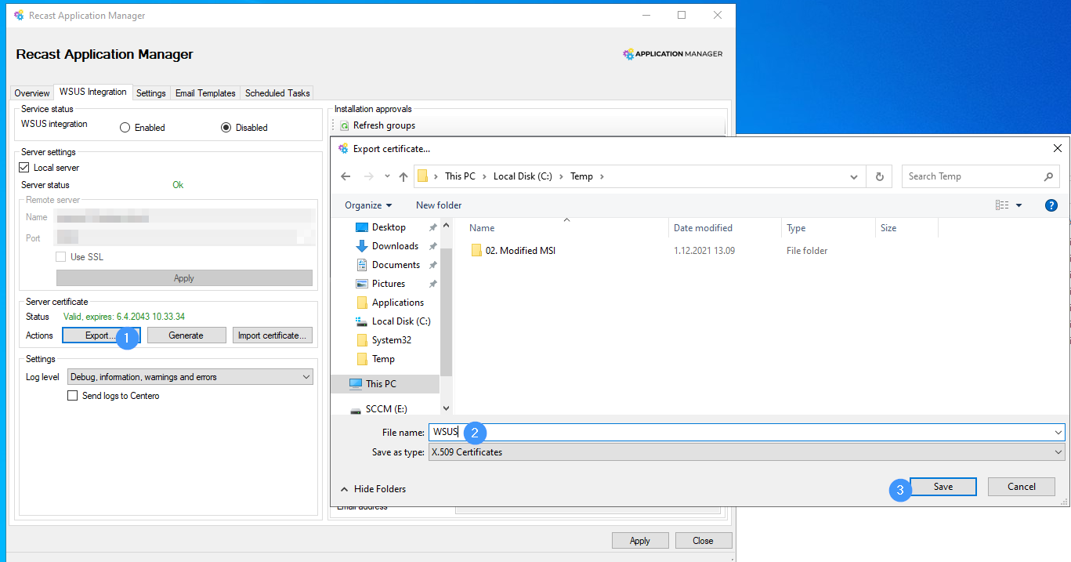Image resolution: width=1071 pixels, height=562 pixels.
Task: Open the Save as type dropdown
Action: (747, 452)
